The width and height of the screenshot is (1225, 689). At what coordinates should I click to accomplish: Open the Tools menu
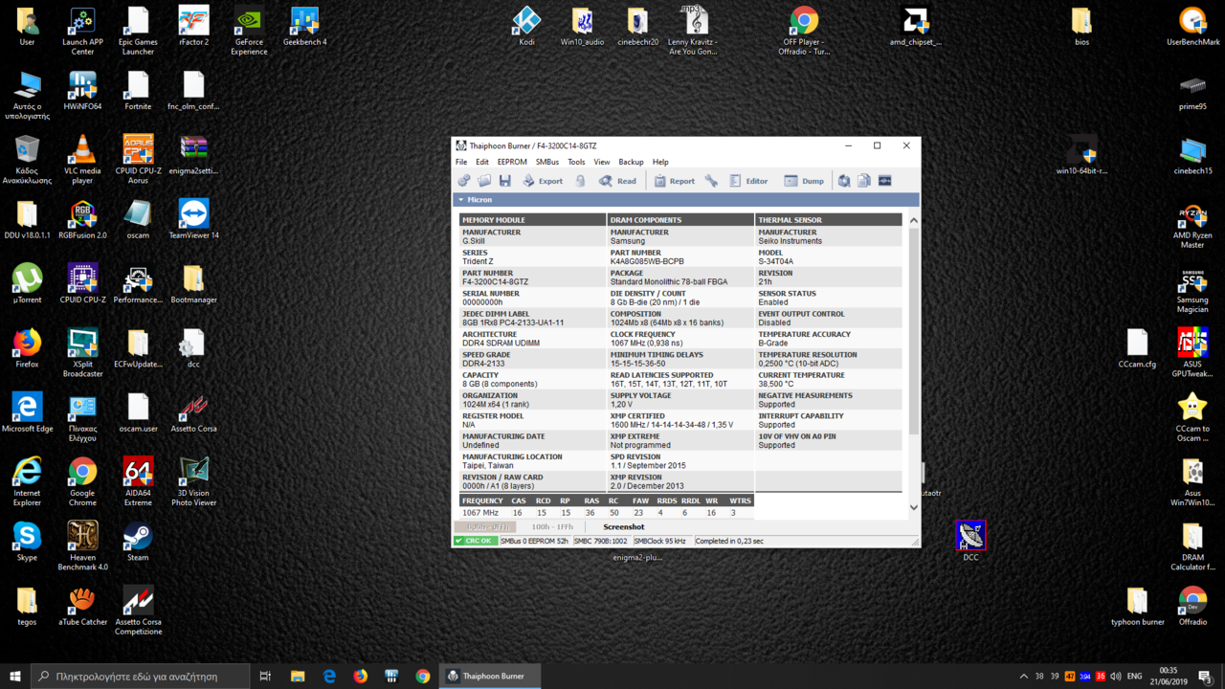click(576, 162)
